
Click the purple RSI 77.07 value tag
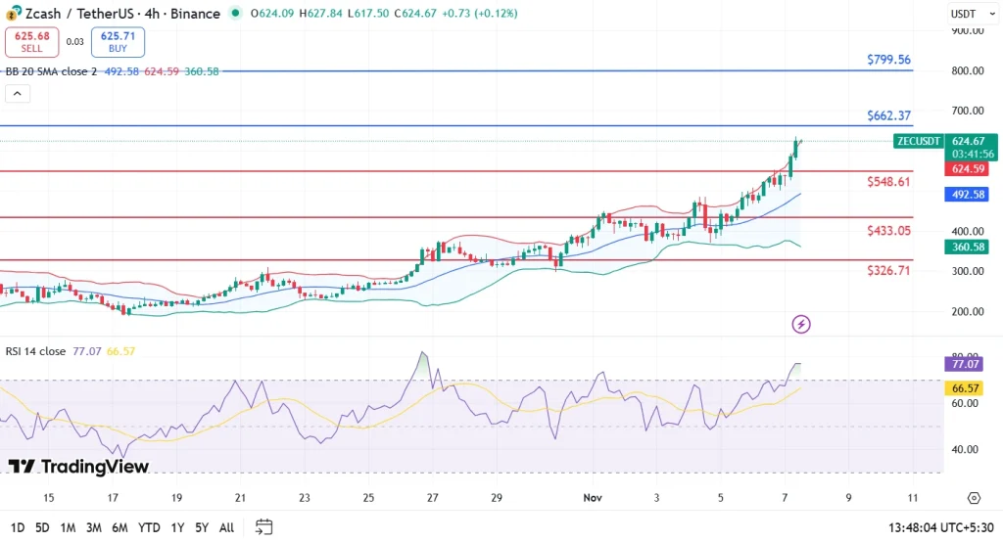[x=967, y=364]
